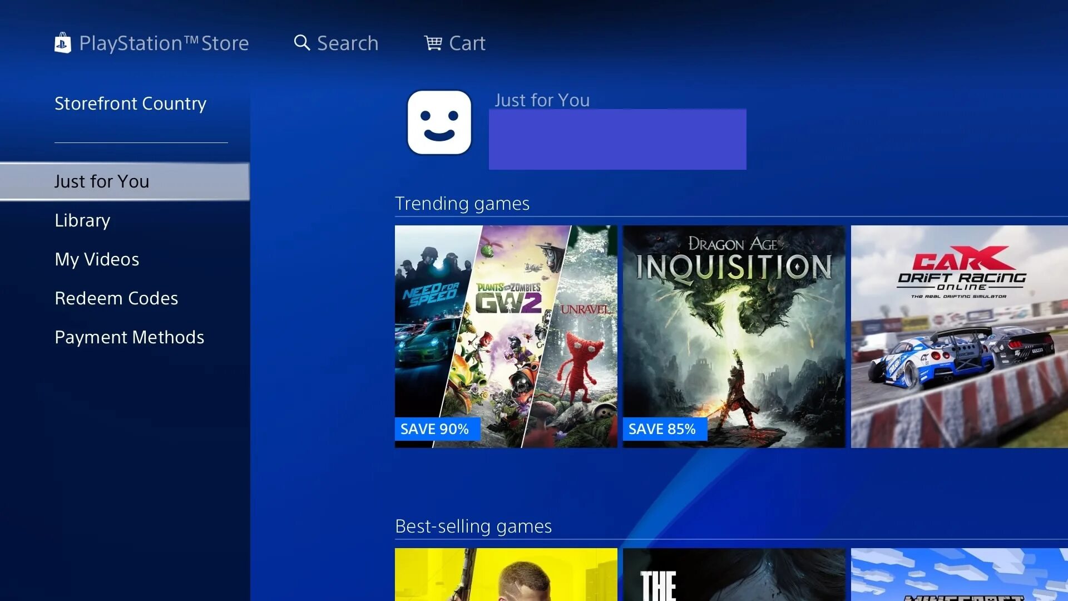This screenshot has width=1068, height=601.
Task: Toggle the purple Just for You banner
Action: tap(619, 140)
